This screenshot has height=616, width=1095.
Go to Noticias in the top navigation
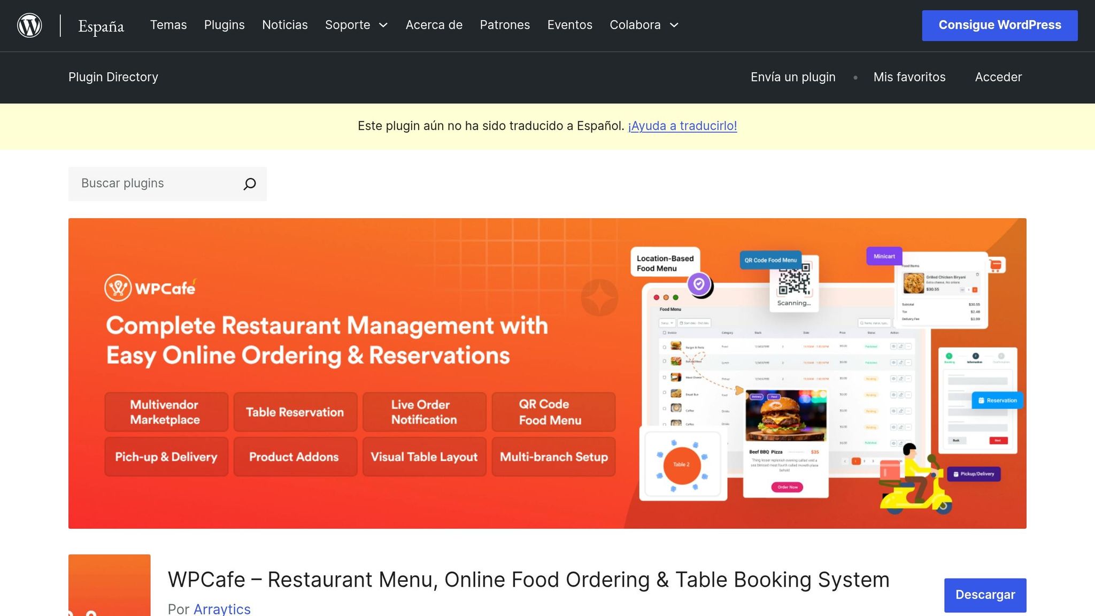coord(285,25)
